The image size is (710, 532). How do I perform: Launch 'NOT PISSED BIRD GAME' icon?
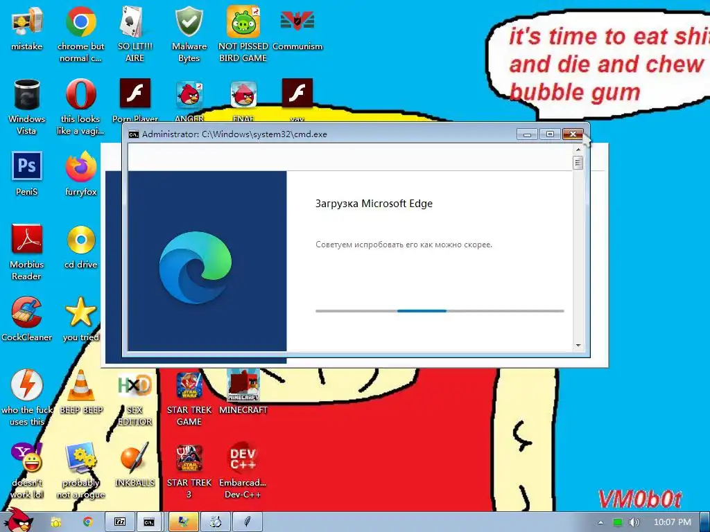[243, 34]
